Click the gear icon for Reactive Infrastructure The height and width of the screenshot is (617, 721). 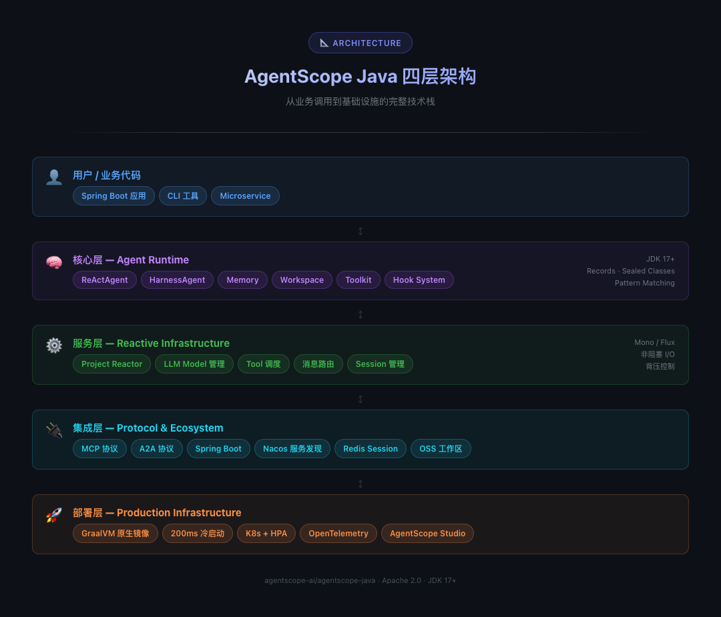[x=54, y=346]
